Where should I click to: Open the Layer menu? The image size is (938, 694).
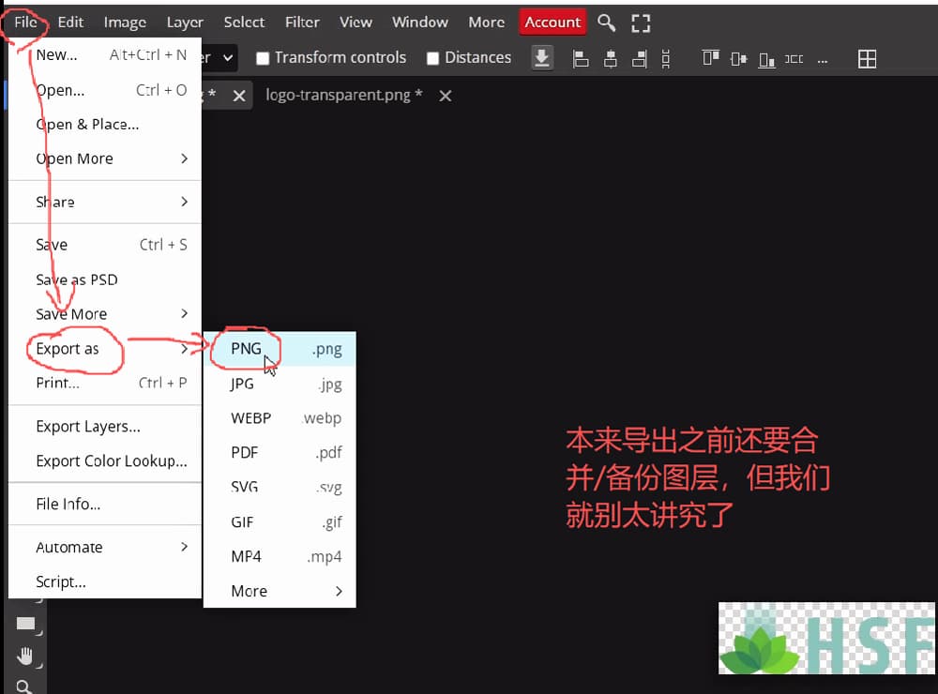(x=185, y=23)
